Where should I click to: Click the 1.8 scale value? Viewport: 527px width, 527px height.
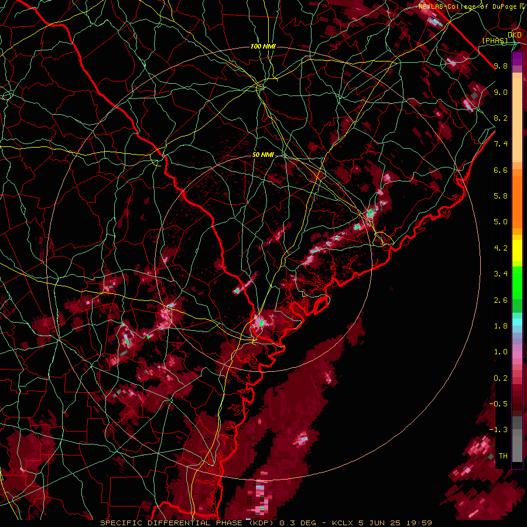tap(501, 326)
